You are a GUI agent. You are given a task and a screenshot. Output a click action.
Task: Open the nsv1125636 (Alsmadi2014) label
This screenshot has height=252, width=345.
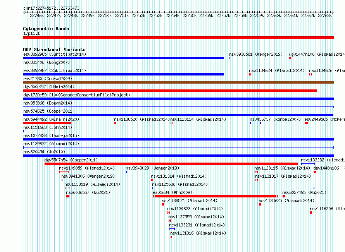point(180,184)
